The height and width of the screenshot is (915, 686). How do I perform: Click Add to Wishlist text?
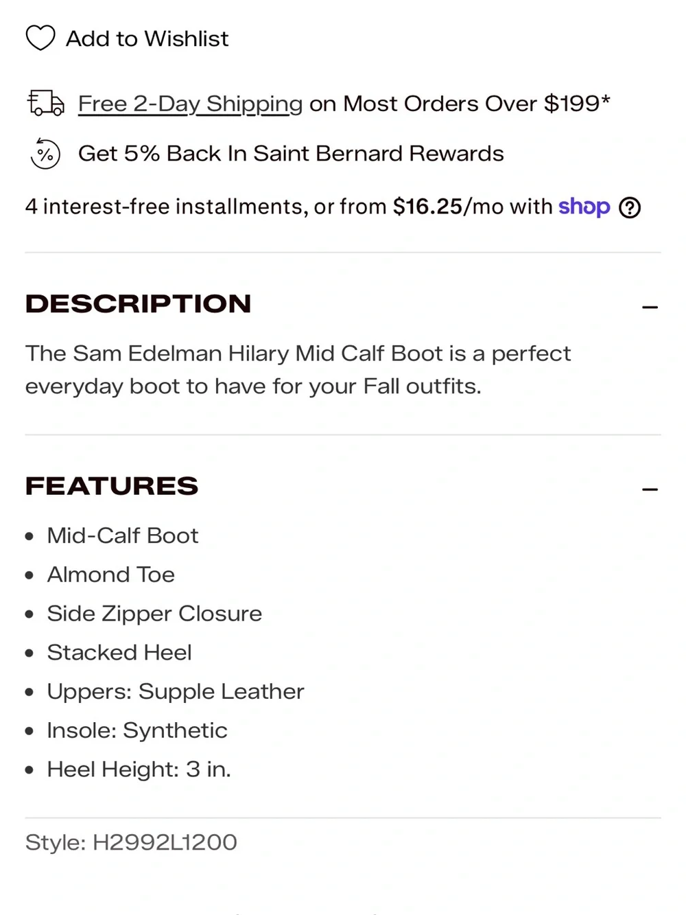pos(147,38)
